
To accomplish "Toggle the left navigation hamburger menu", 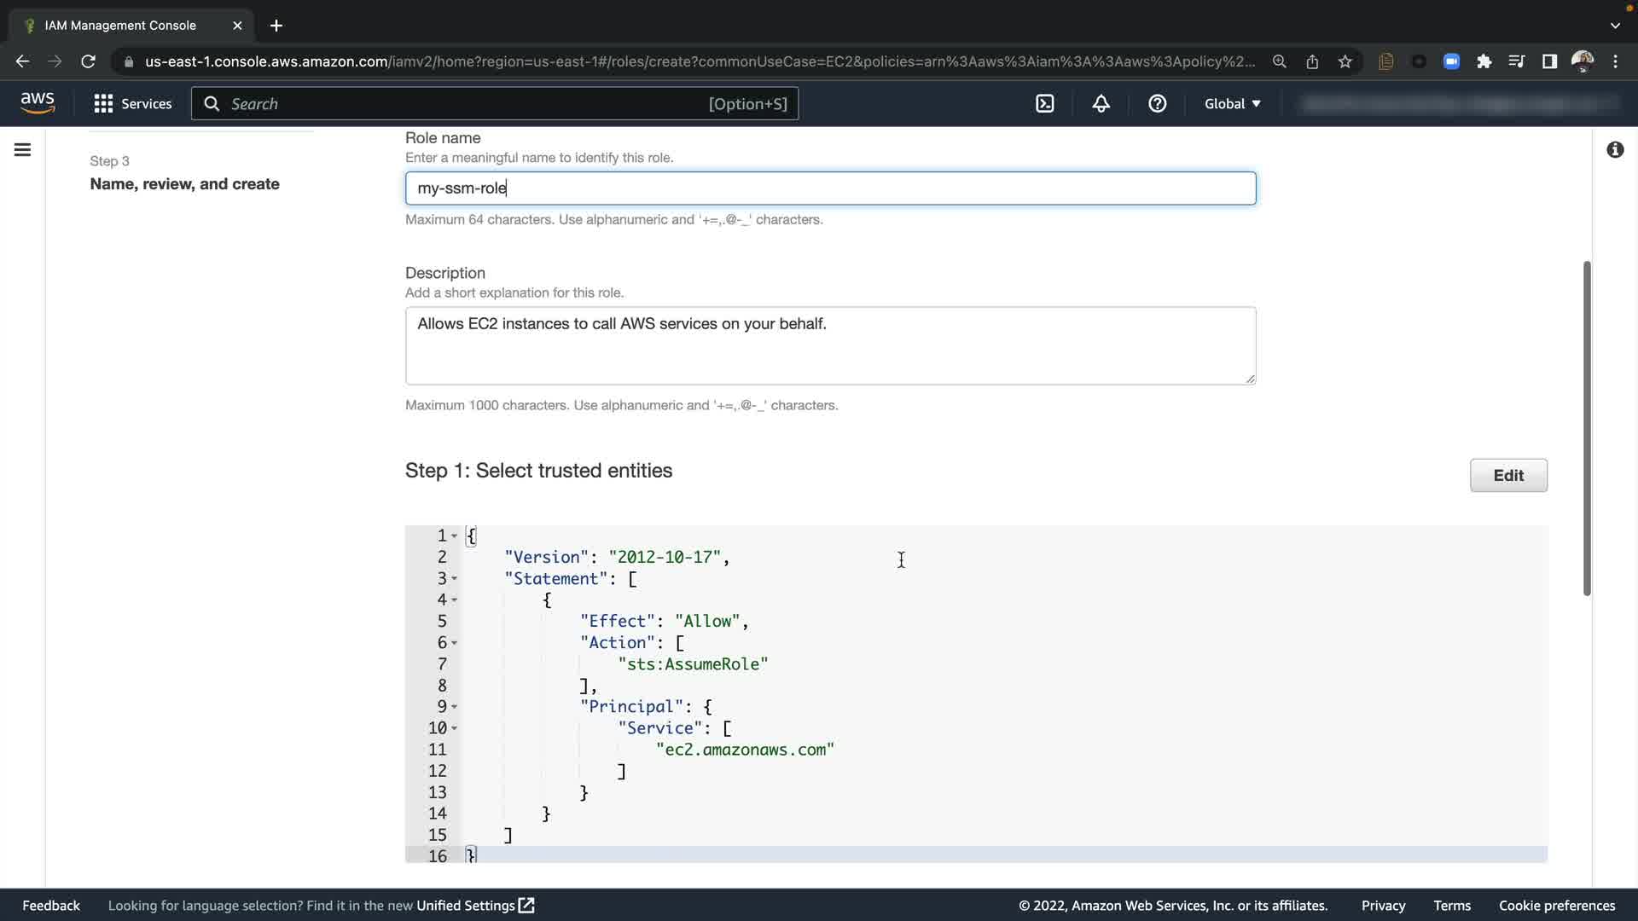I will [23, 150].
